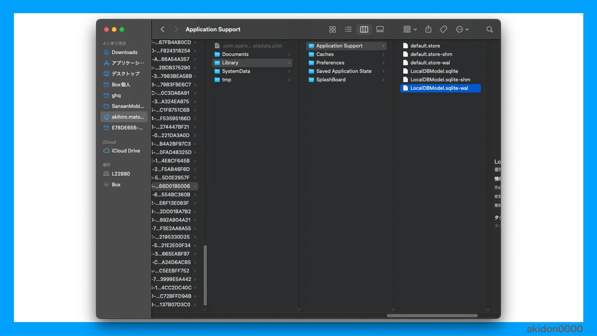Click the forward chevron button

click(x=176, y=29)
